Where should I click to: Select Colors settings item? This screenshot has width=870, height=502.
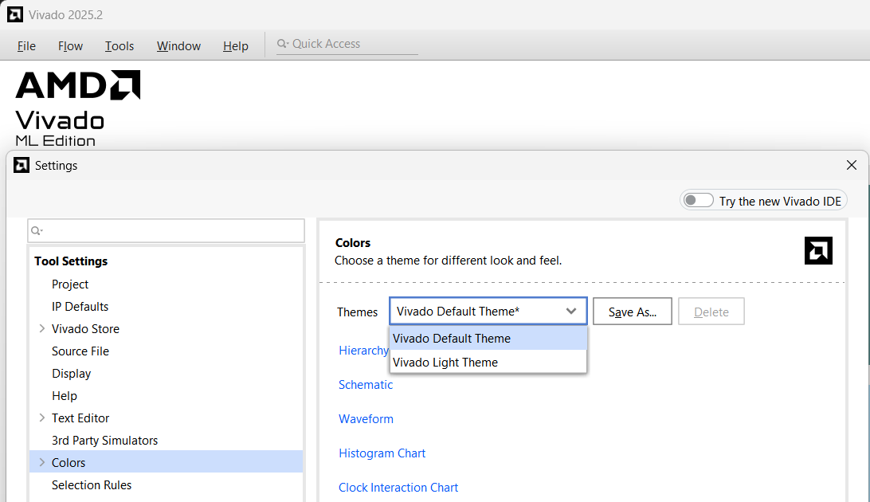[x=166, y=462]
